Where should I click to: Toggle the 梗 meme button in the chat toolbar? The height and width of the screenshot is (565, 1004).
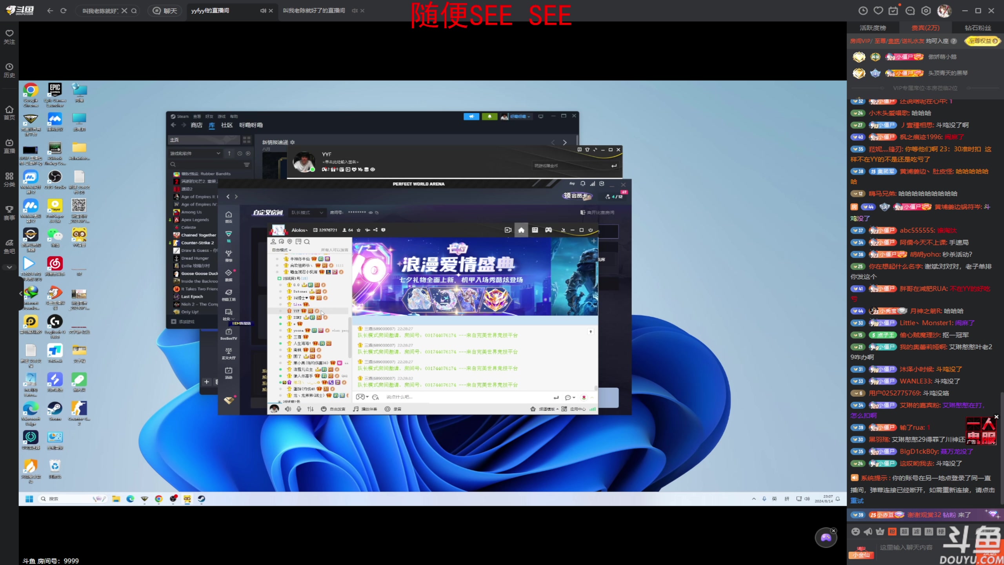[941, 532]
